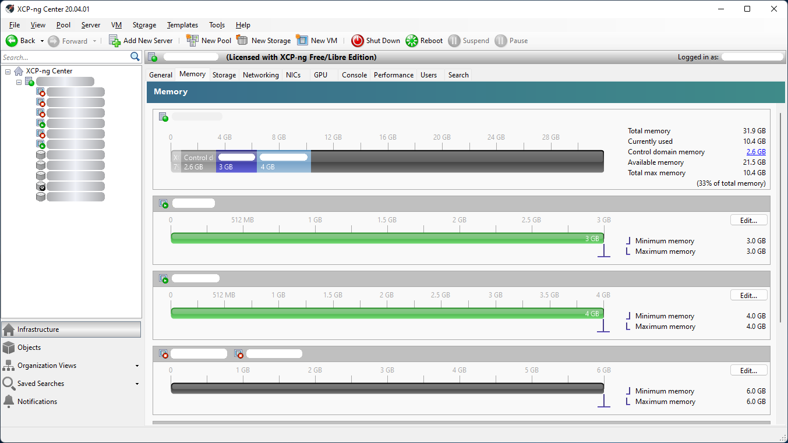Click the 4 GB green memory bar
The width and height of the screenshot is (788, 443).
387,313
